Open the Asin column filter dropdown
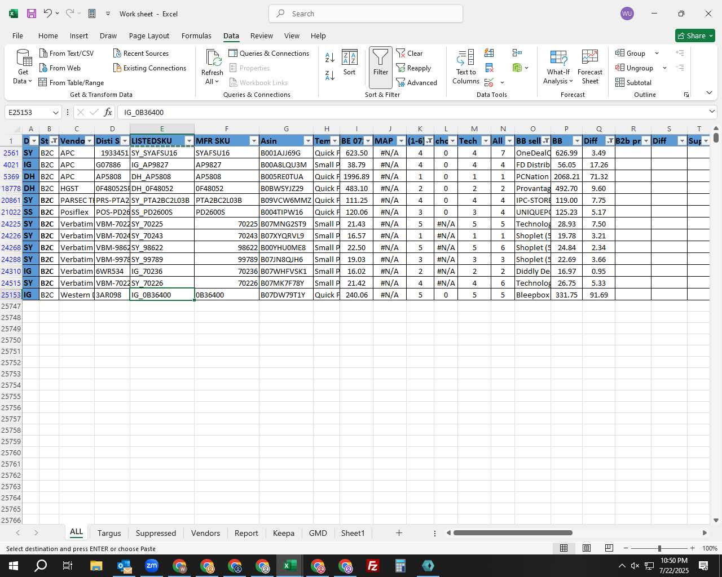722x577 pixels. coord(308,141)
